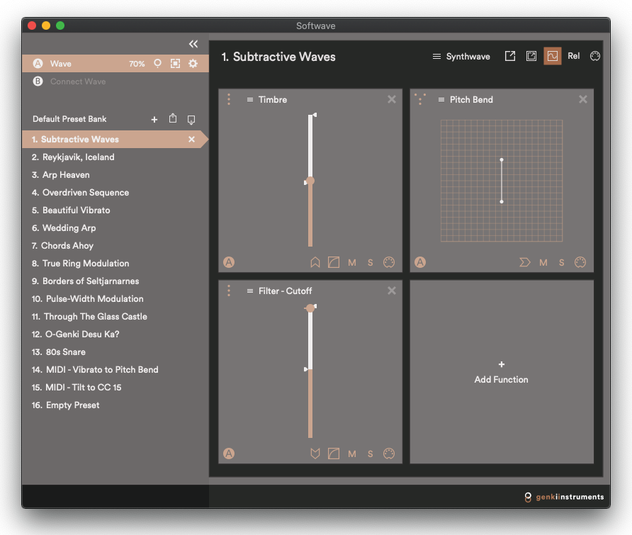Open Timbre function dropdown menu
This screenshot has height=535, width=632.
[267, 100]
